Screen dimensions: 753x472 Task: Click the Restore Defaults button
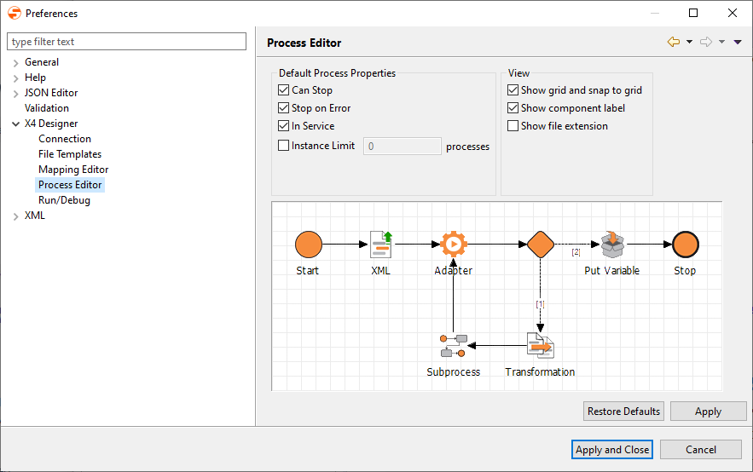623,412
